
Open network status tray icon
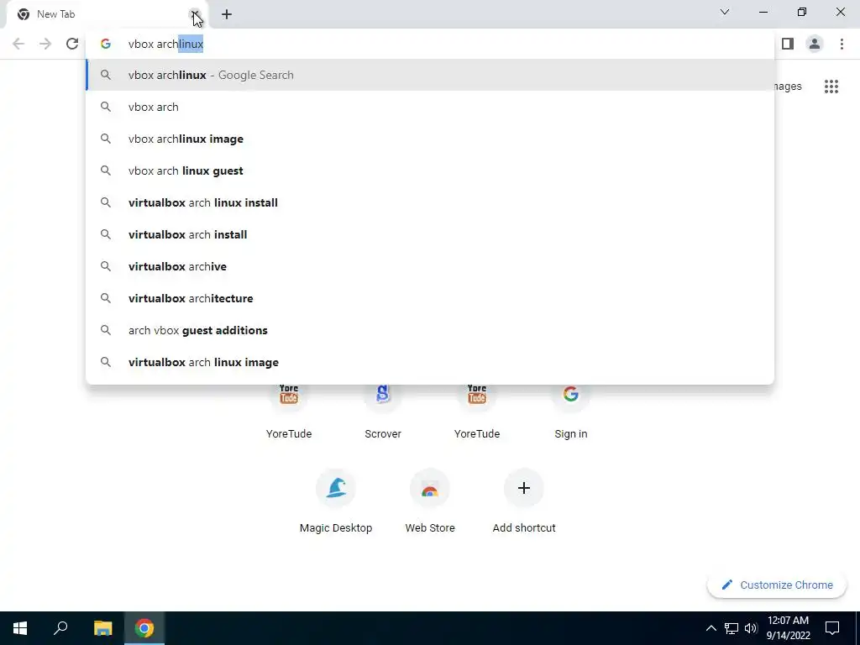[732, 628]
